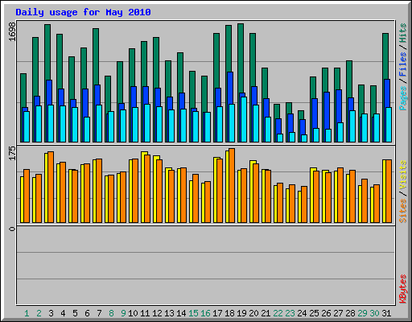Click day label "9" on the x-axis
This screenshot has width=412, height=322.
(123, 313)
